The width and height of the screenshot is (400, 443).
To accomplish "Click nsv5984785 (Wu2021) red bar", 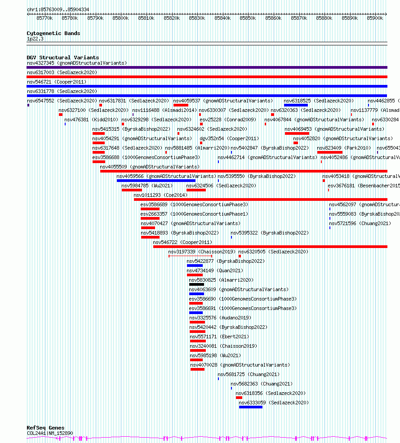I will pos(132,190).
